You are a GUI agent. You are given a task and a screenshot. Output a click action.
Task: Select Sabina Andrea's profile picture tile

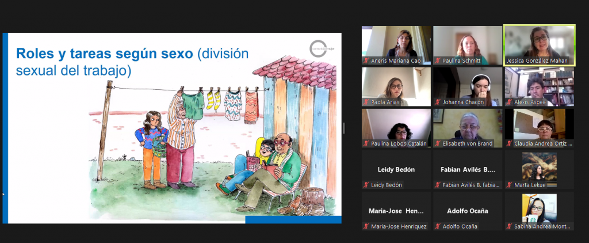coord(539,207)
